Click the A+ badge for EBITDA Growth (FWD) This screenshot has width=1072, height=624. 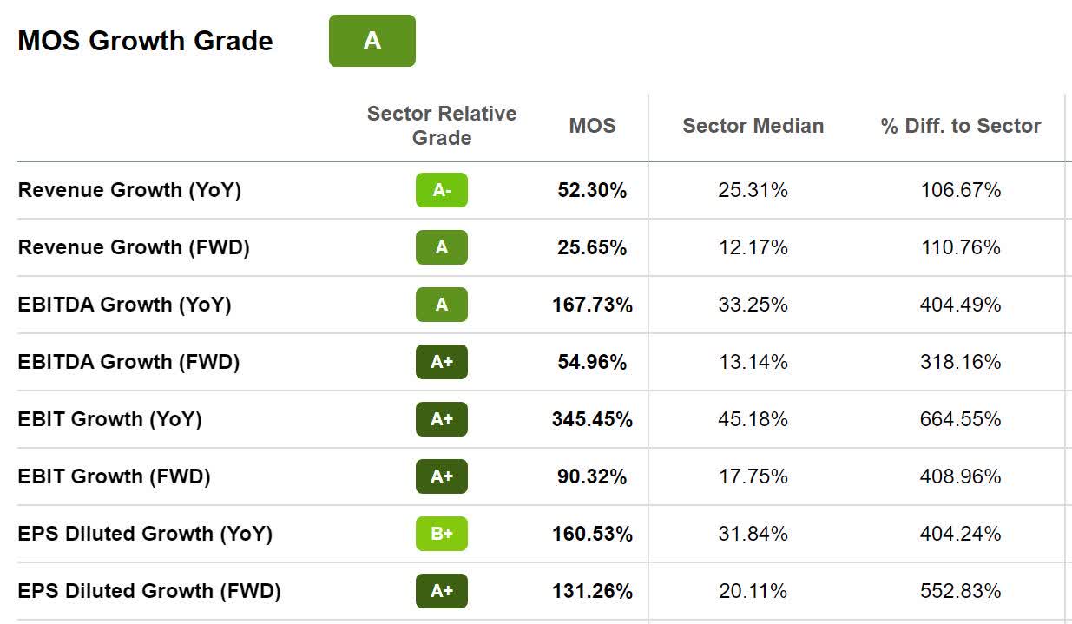click(x=441, y=362)
